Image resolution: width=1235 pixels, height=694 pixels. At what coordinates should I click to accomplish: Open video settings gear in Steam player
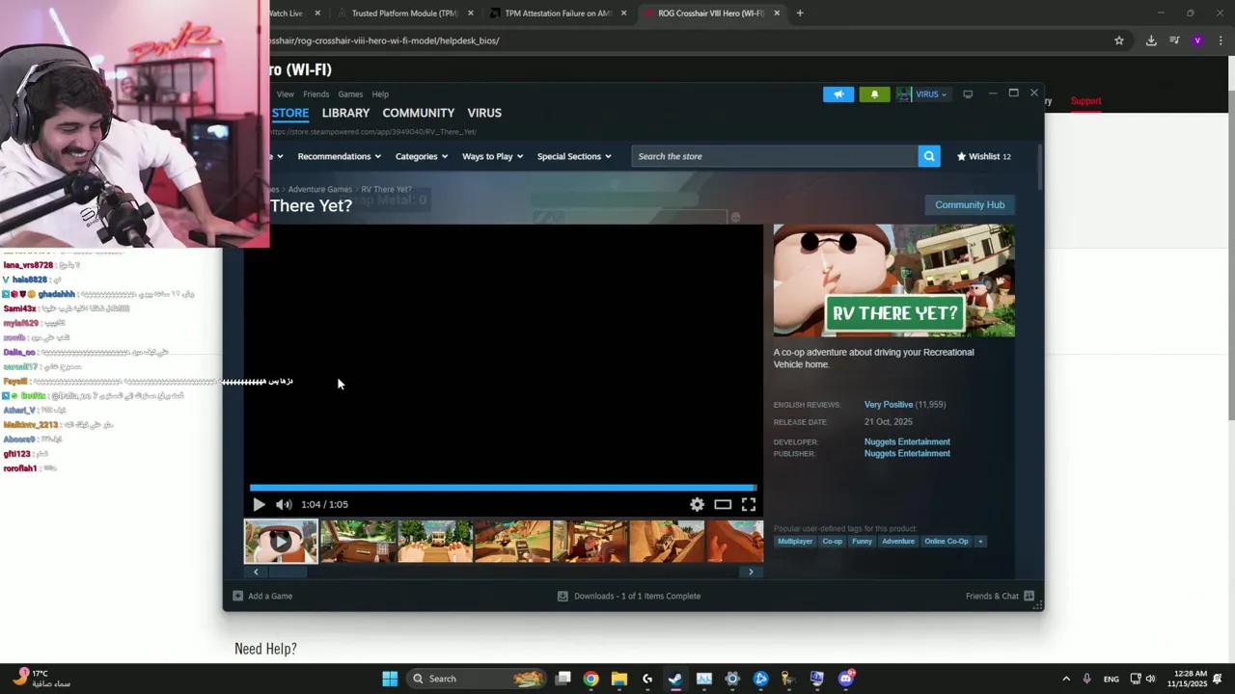pyautogui.click(x=697, y=504)
